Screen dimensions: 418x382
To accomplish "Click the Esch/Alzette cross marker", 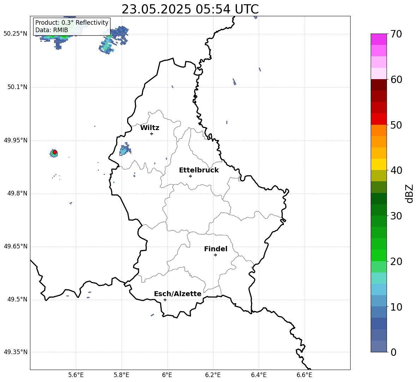I will tap(165, 300).
